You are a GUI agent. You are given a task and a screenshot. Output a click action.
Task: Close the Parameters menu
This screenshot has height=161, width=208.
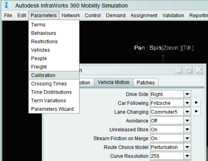coord(44,15)
